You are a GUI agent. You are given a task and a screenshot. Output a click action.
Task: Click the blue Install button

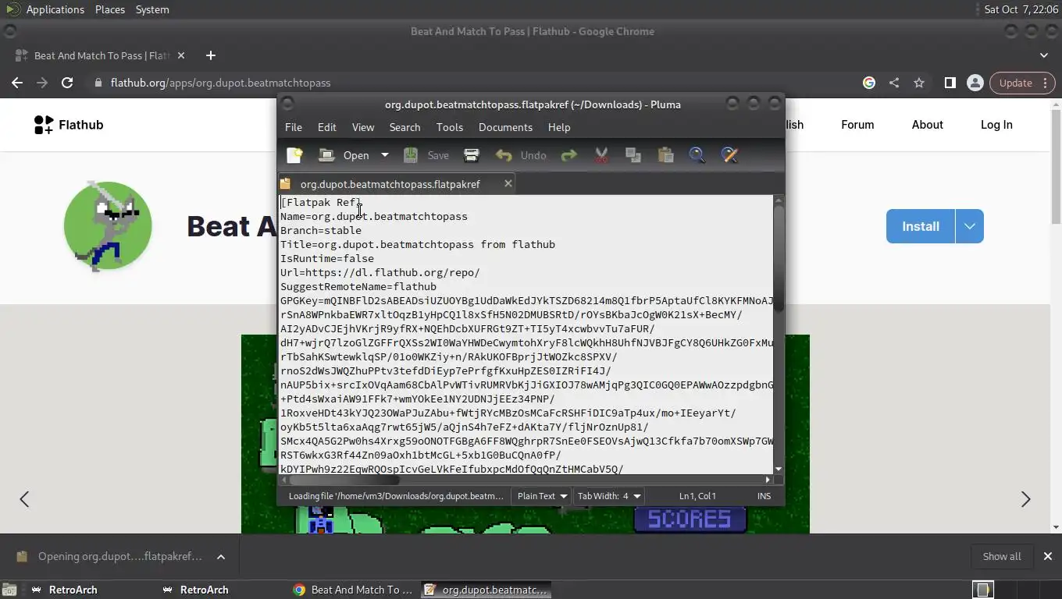(x=921, y=226)
